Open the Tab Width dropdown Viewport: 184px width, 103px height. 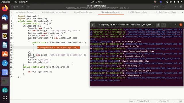tap(144, 101)
